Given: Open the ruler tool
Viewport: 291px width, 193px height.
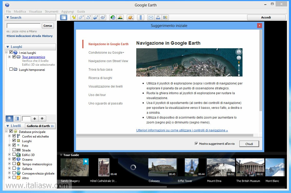Looking at the screenshot, I should coord(141,17).
